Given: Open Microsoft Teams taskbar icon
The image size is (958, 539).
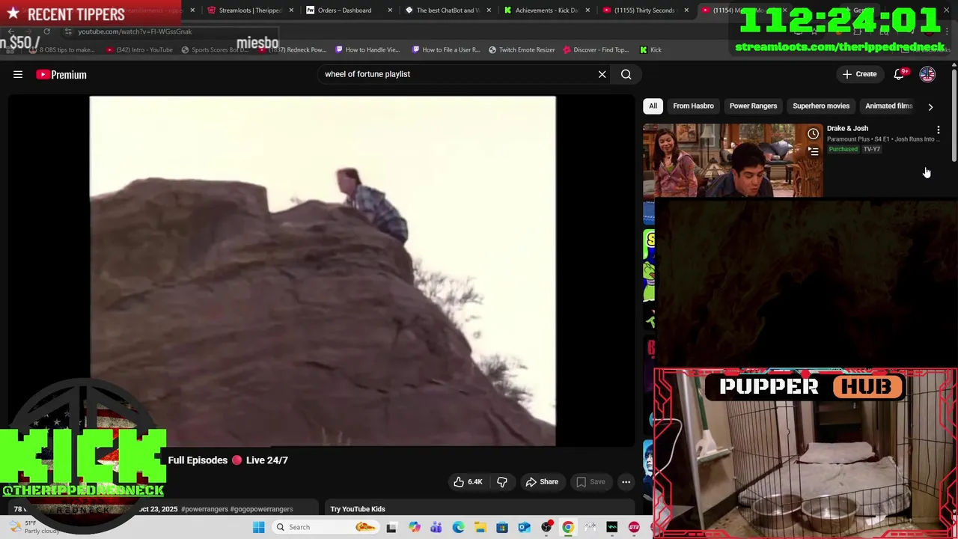Looking at the screenshot, I should click(436, 527).
